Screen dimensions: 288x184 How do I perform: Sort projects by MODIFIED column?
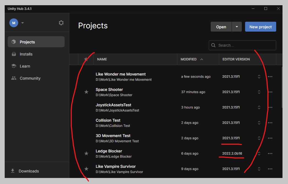(188, 59)
